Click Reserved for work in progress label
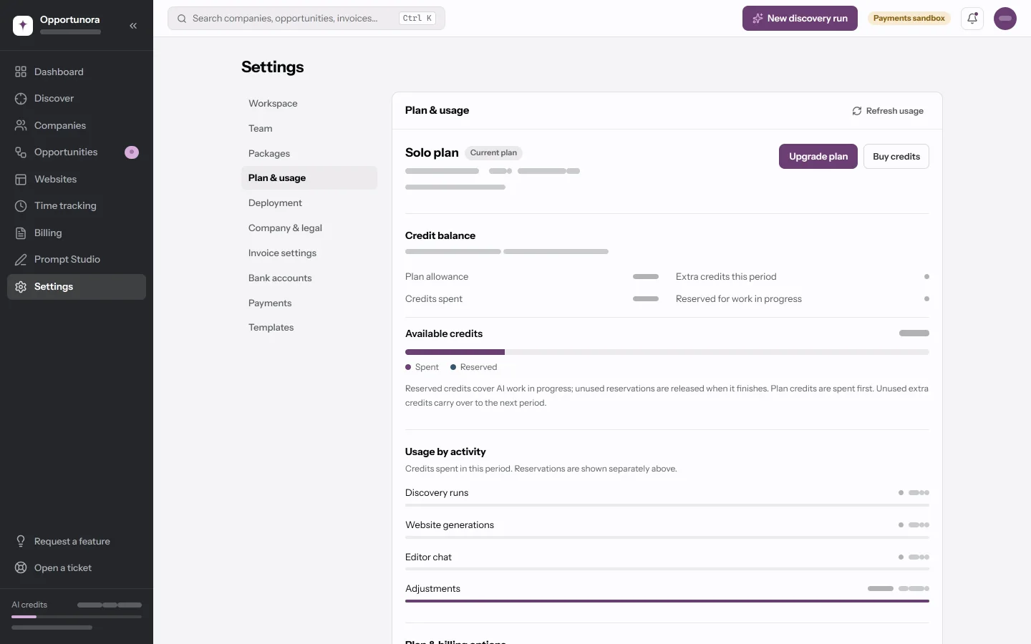1031x644 pixels. pos(739,299)
